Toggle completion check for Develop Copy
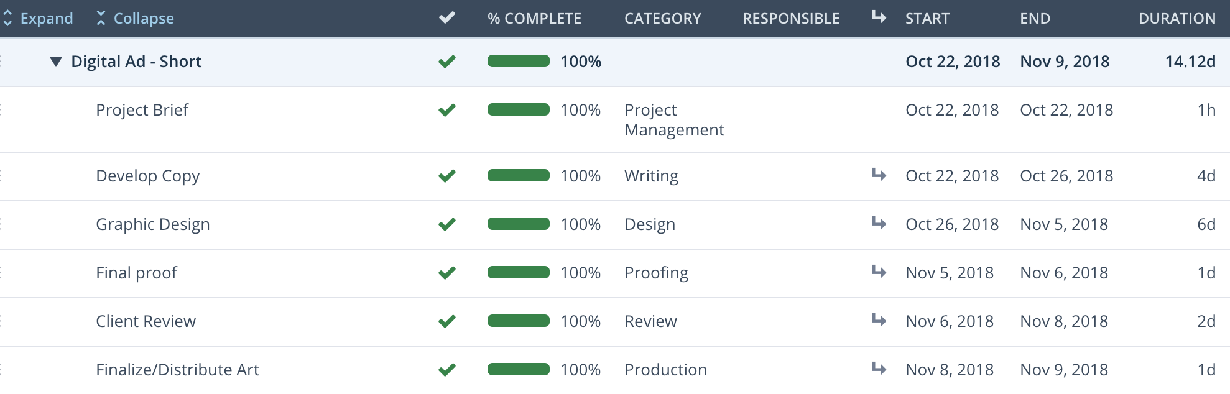 point(446,176)
